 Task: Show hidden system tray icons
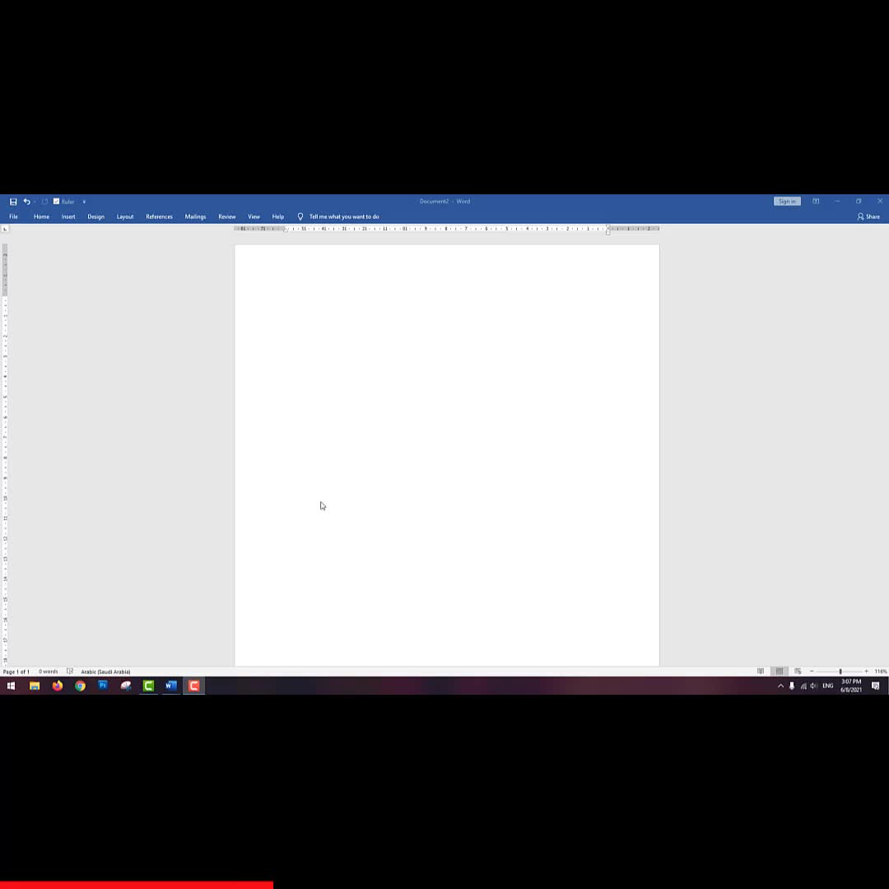(780, 686)
